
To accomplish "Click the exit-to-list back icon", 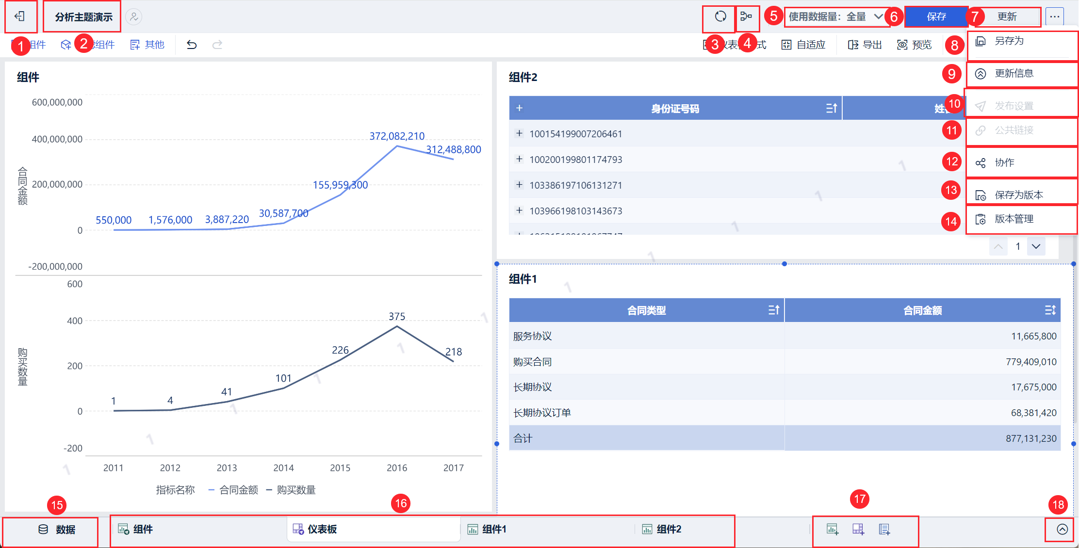I will 20,16.
